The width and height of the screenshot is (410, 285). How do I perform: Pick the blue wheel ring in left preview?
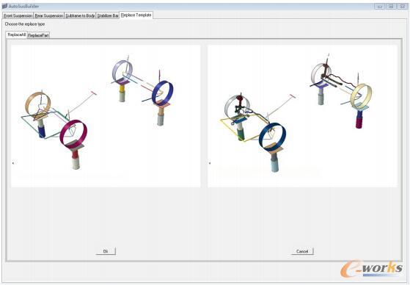(x=162, y=93)
